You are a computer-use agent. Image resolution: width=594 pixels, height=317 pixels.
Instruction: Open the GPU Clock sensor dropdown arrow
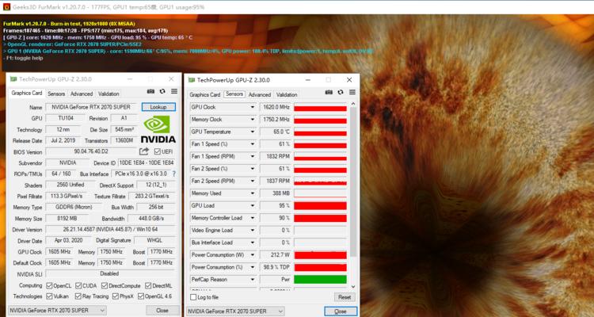(x=253, y=107)
